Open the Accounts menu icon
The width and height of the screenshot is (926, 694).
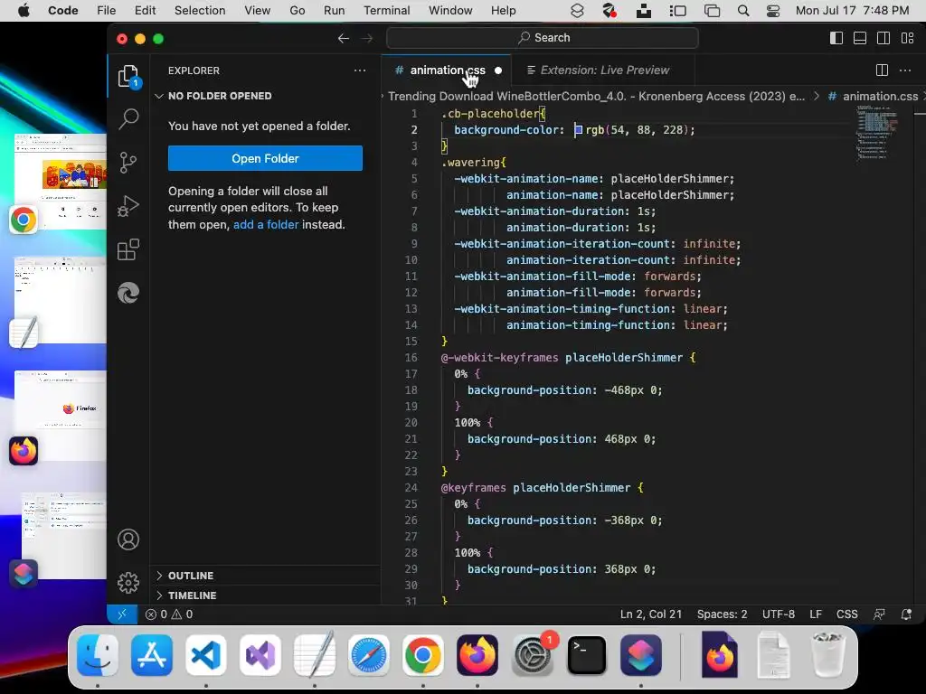(128, 539)
